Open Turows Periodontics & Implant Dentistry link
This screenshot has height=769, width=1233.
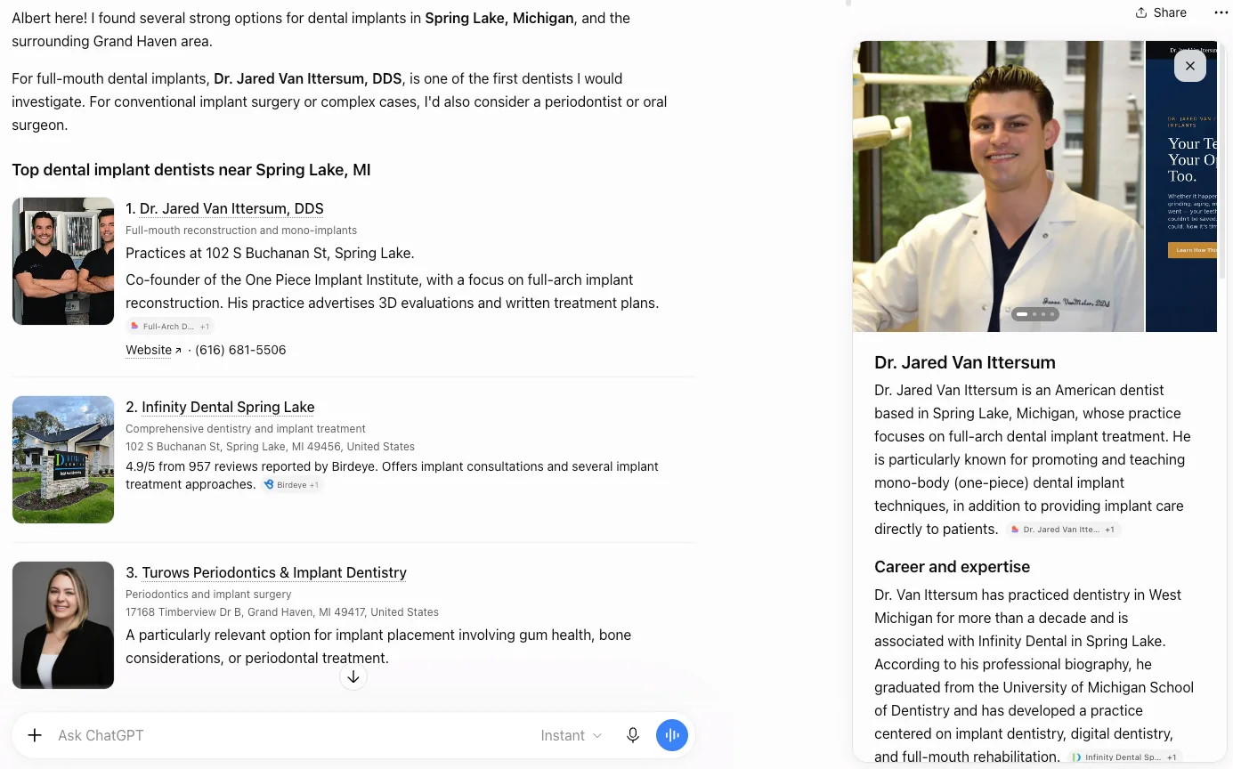[x=274, y=573]
